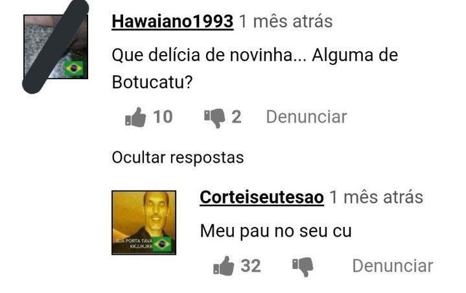Open the Hawaiano1993 profile link
466x293 pixels.
172,21
